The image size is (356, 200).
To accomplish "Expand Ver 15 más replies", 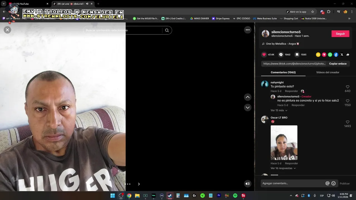I will pos(279,110).
